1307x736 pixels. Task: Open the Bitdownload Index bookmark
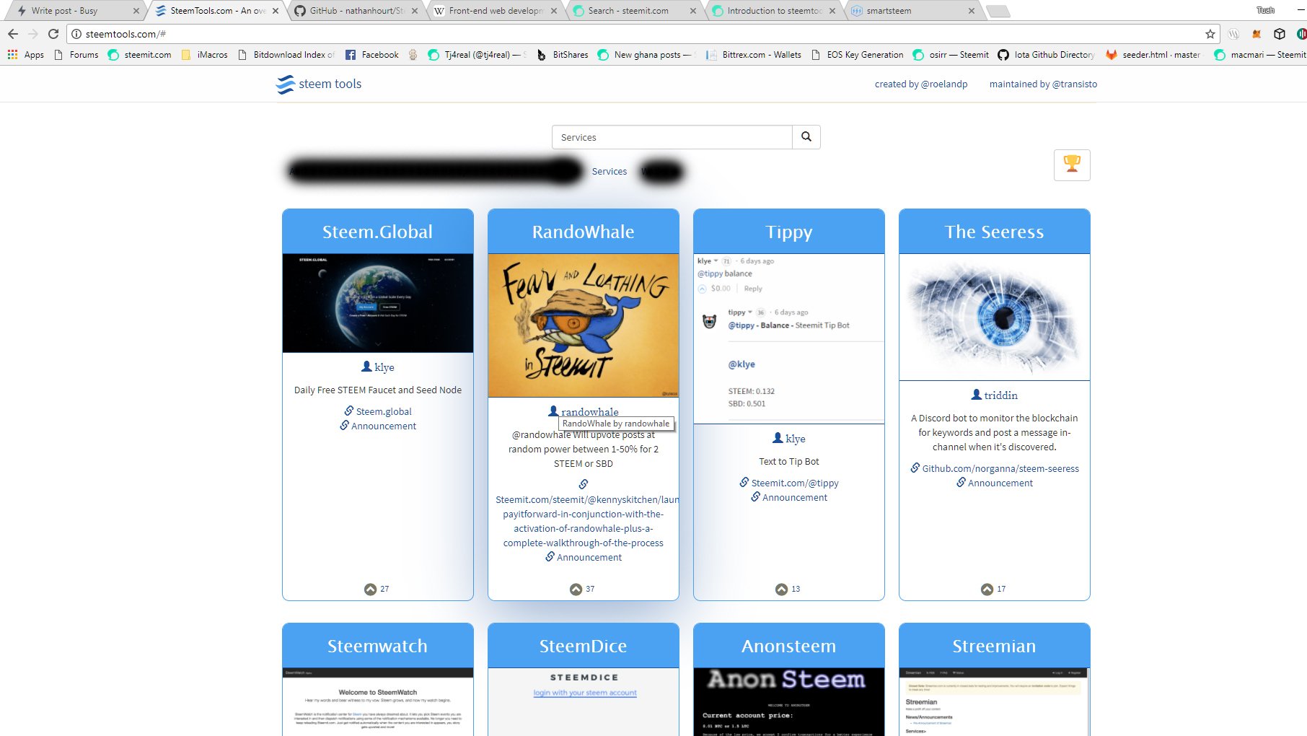tap(287, 55)
